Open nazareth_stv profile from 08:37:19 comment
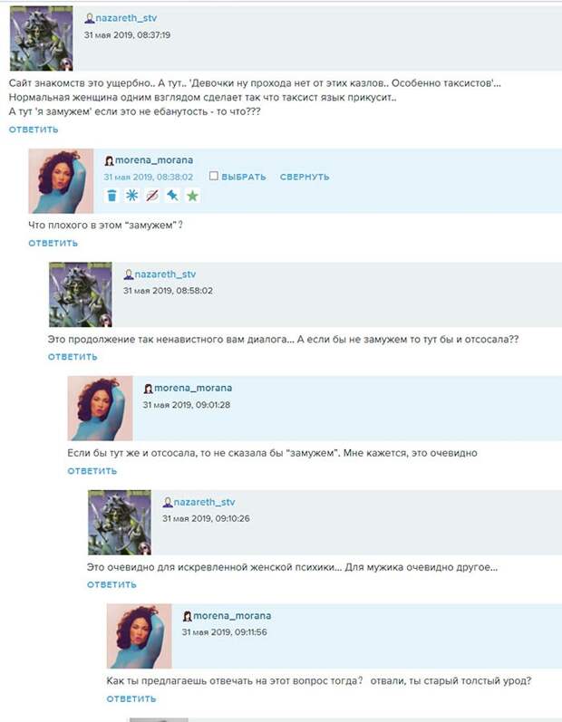The width and height of the screenshot is (562, 722). (x=126, y=18)
